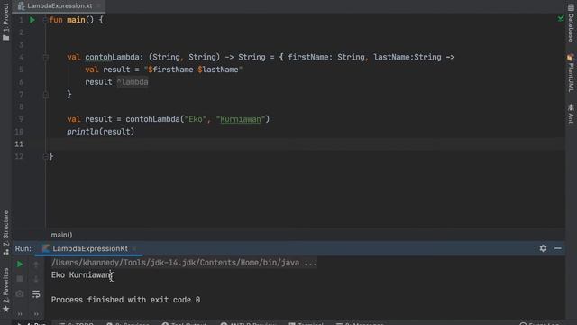Click the underlined "Kurniawan" string

(x=241, y=119)
